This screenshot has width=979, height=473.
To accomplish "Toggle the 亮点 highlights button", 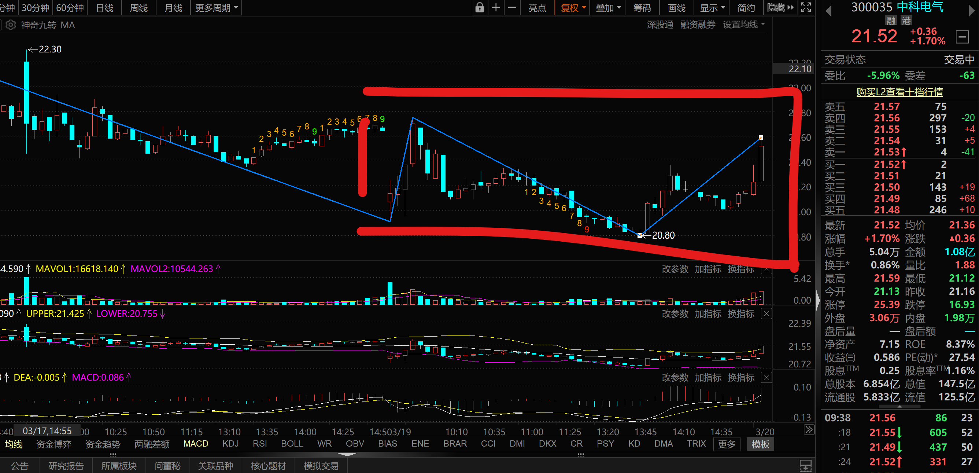I will coord(537,8).
